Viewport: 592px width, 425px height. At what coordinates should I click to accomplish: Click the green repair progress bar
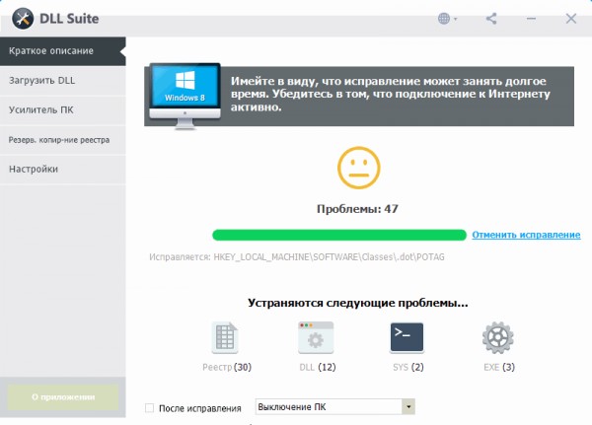tap(339, 235)
